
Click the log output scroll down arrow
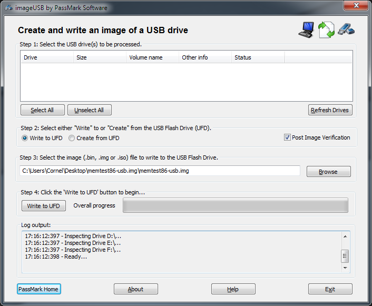(345, 268)
